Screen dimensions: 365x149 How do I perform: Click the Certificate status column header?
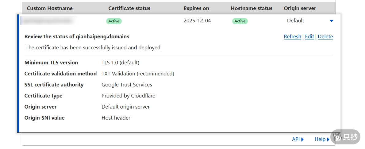tap(129, 8)
